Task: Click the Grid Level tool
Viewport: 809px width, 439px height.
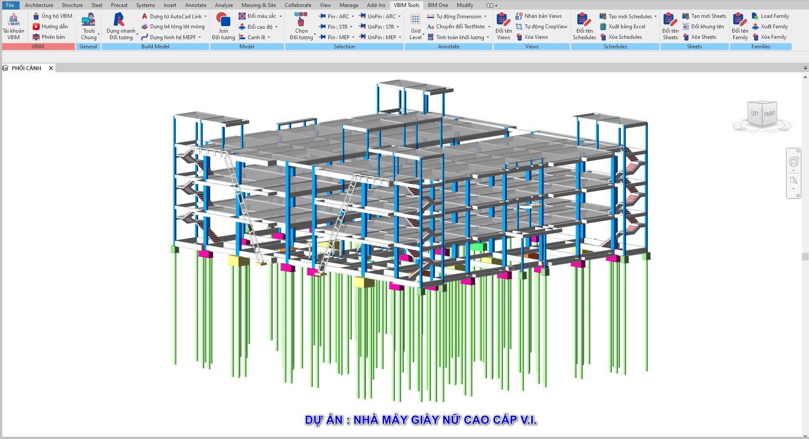Action: [x=415, y=20]
